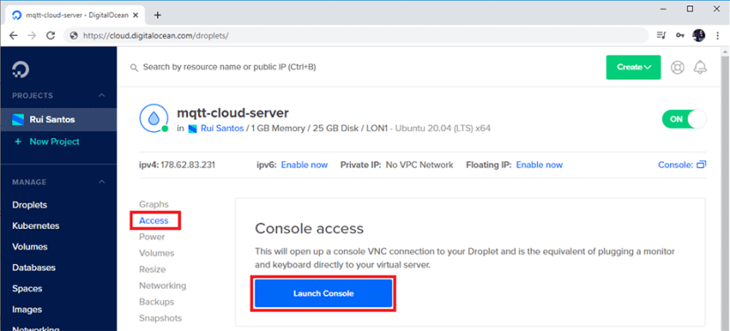Click the search magnifier icon
Viewport: 730px width, 331px height.
pos(134,68)
